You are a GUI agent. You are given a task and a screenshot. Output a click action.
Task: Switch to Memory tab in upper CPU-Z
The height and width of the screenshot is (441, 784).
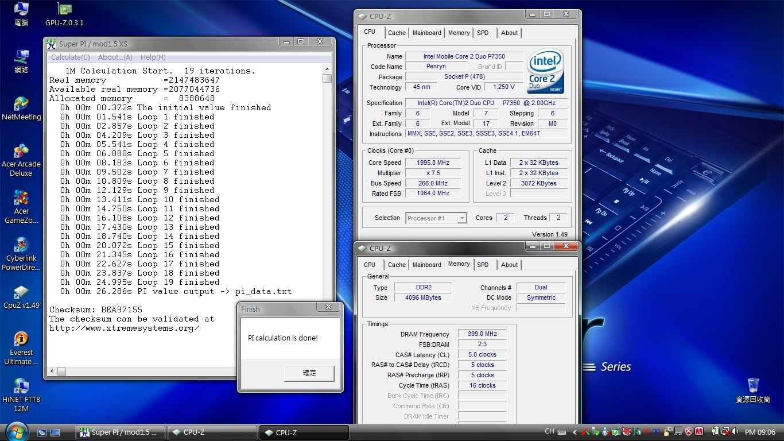pyautogui.click(x=459, y=33)
